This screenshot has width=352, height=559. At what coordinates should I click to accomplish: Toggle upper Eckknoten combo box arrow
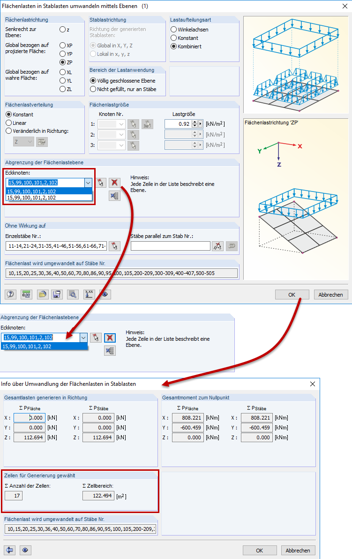88,183
